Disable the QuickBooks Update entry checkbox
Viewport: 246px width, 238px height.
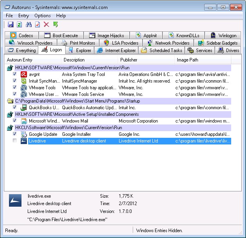click(x=14, y=107)
